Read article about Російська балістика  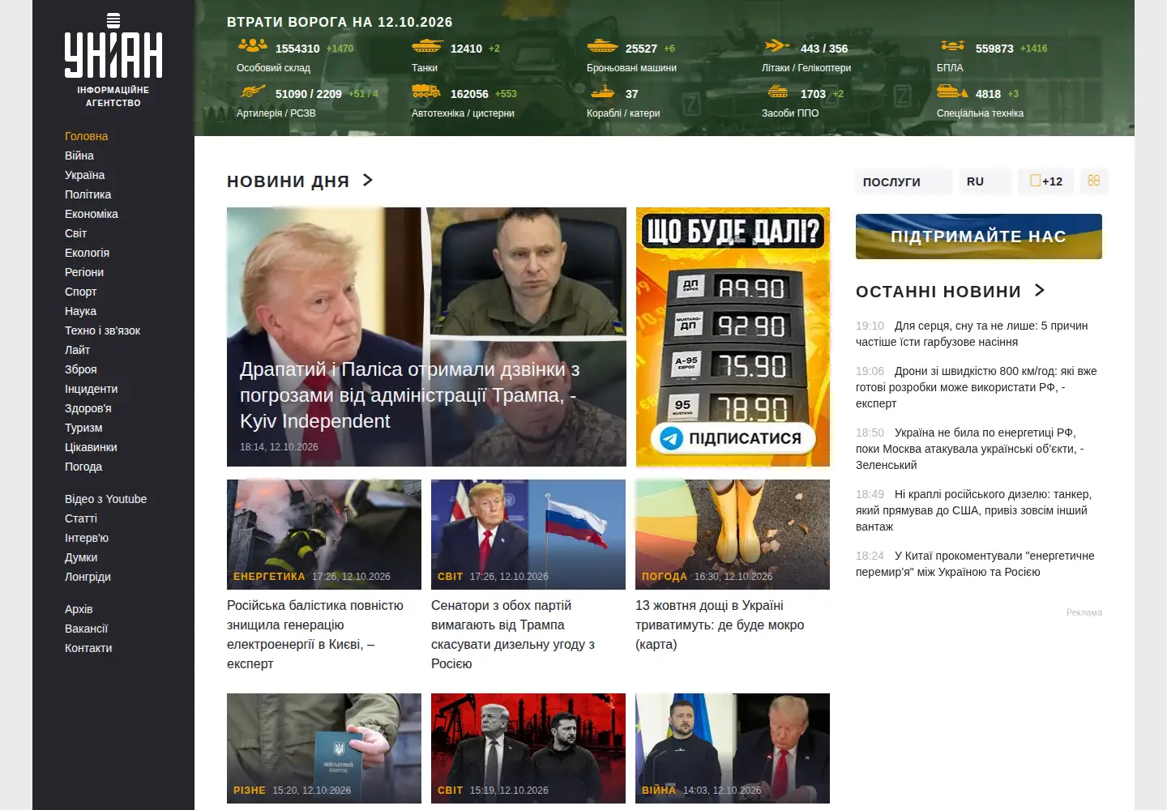tap(315, 634)
